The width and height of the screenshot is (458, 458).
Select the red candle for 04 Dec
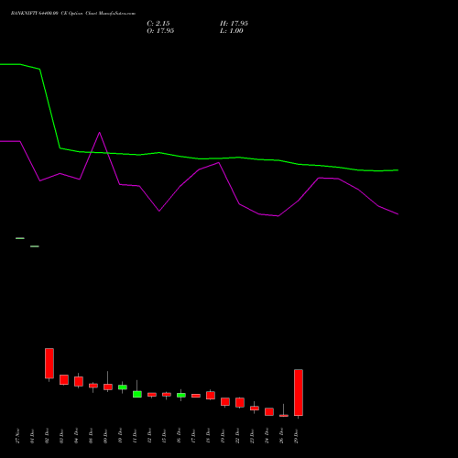[x=79, y=381]
